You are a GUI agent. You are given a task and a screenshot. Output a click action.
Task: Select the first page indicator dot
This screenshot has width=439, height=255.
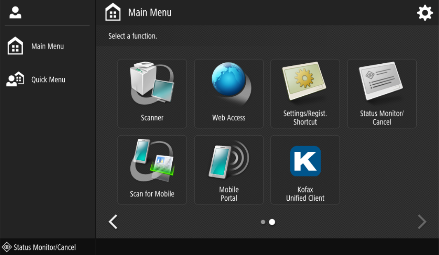[x=263, y=222]
